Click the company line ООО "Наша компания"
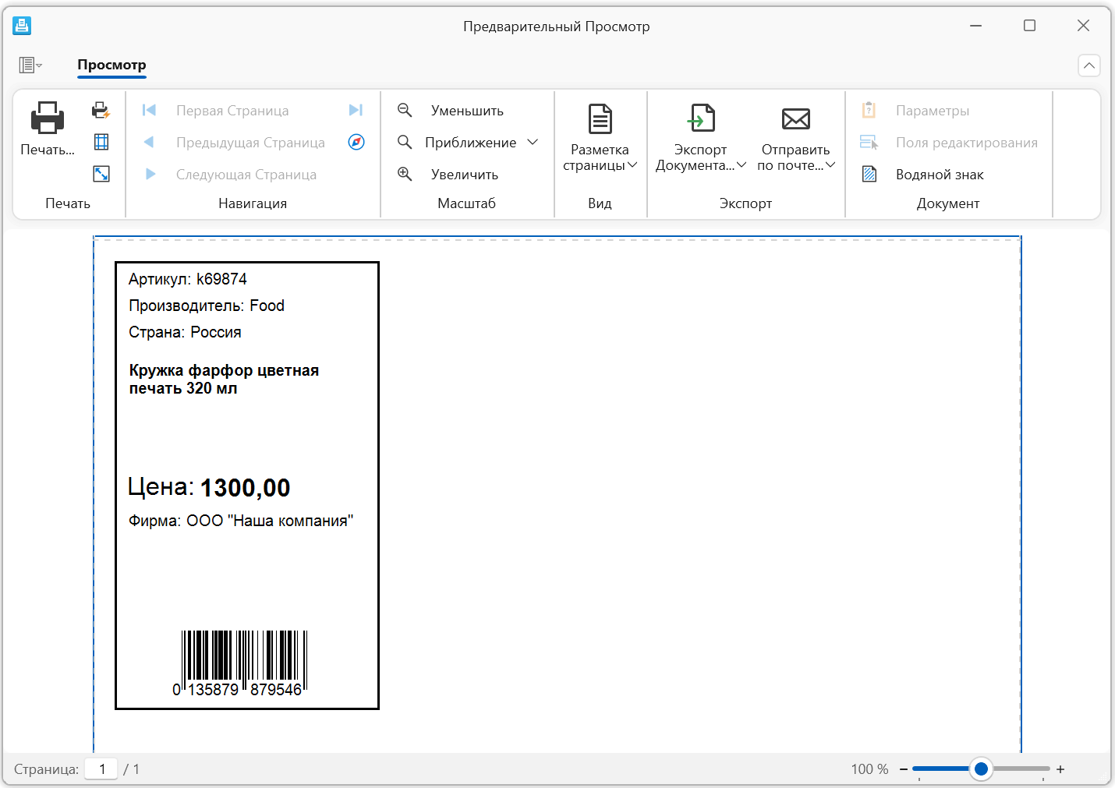 tap(270, 521)
